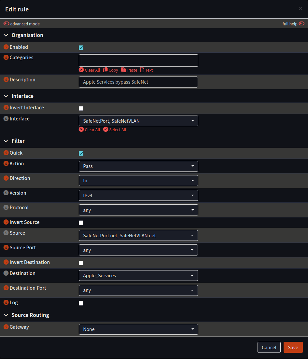Click the Paste icon under Categories

coord(124,70)
